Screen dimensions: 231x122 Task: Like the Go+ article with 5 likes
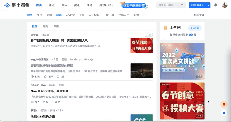click(x=44, y=102)
